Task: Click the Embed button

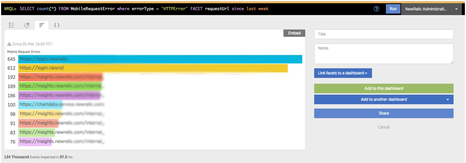Action: click(x=294, y=33)
